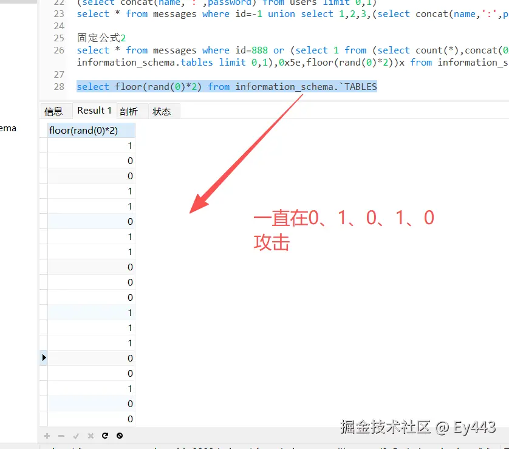Click the highlighted select floor(rand(0)*2) query
509x449 pixels.
[x=227, y=87]
